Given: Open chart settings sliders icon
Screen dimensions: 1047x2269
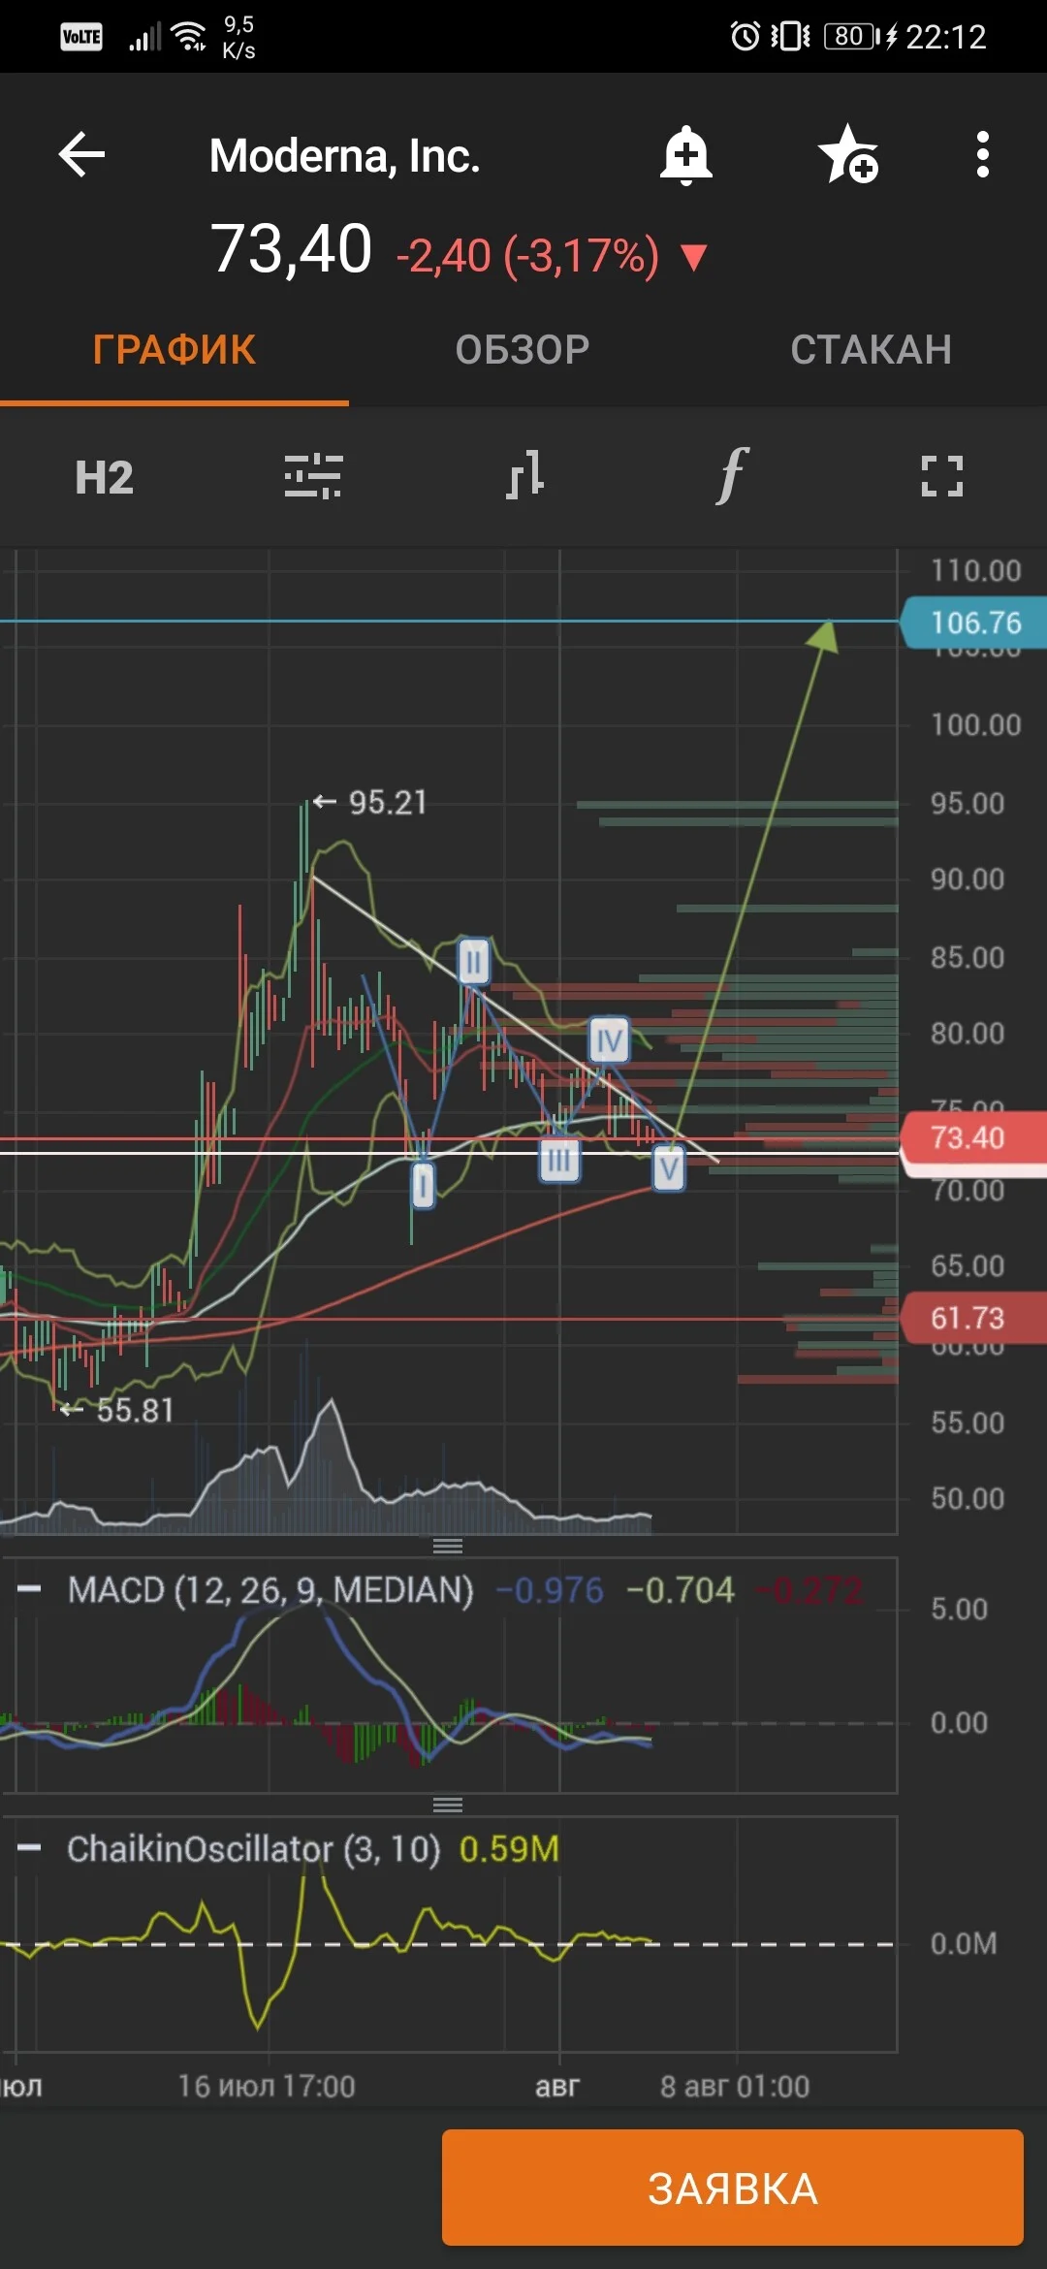Looking at the screenshot, I should pos(313,476).
